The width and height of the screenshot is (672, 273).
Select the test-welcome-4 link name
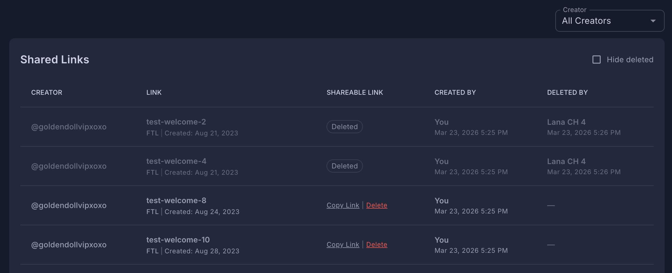click(x=176, y=161)
